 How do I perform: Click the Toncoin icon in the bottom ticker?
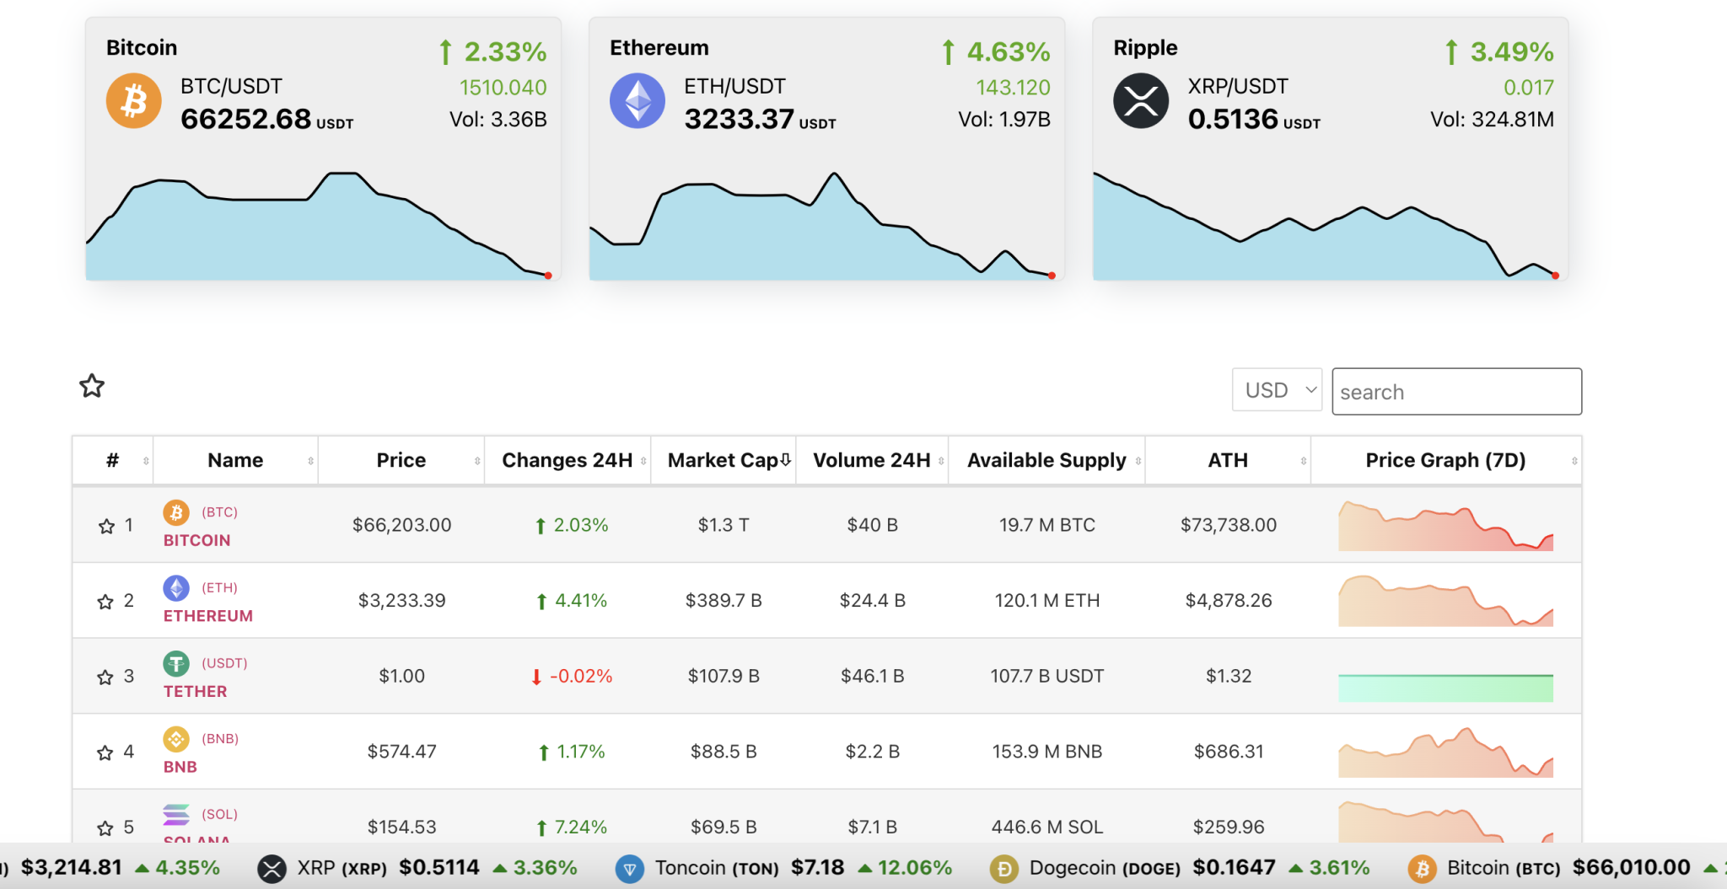point(629,868)
